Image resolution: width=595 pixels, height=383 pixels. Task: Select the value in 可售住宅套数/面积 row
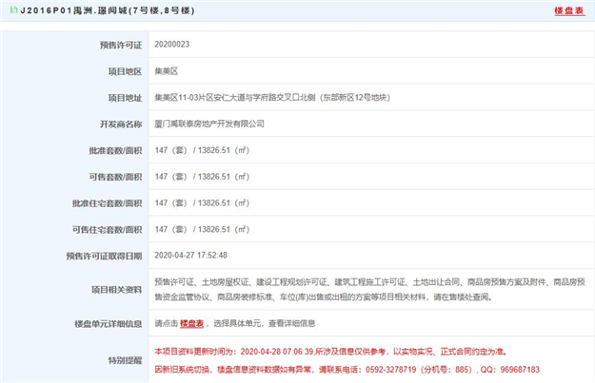[202, 229]
